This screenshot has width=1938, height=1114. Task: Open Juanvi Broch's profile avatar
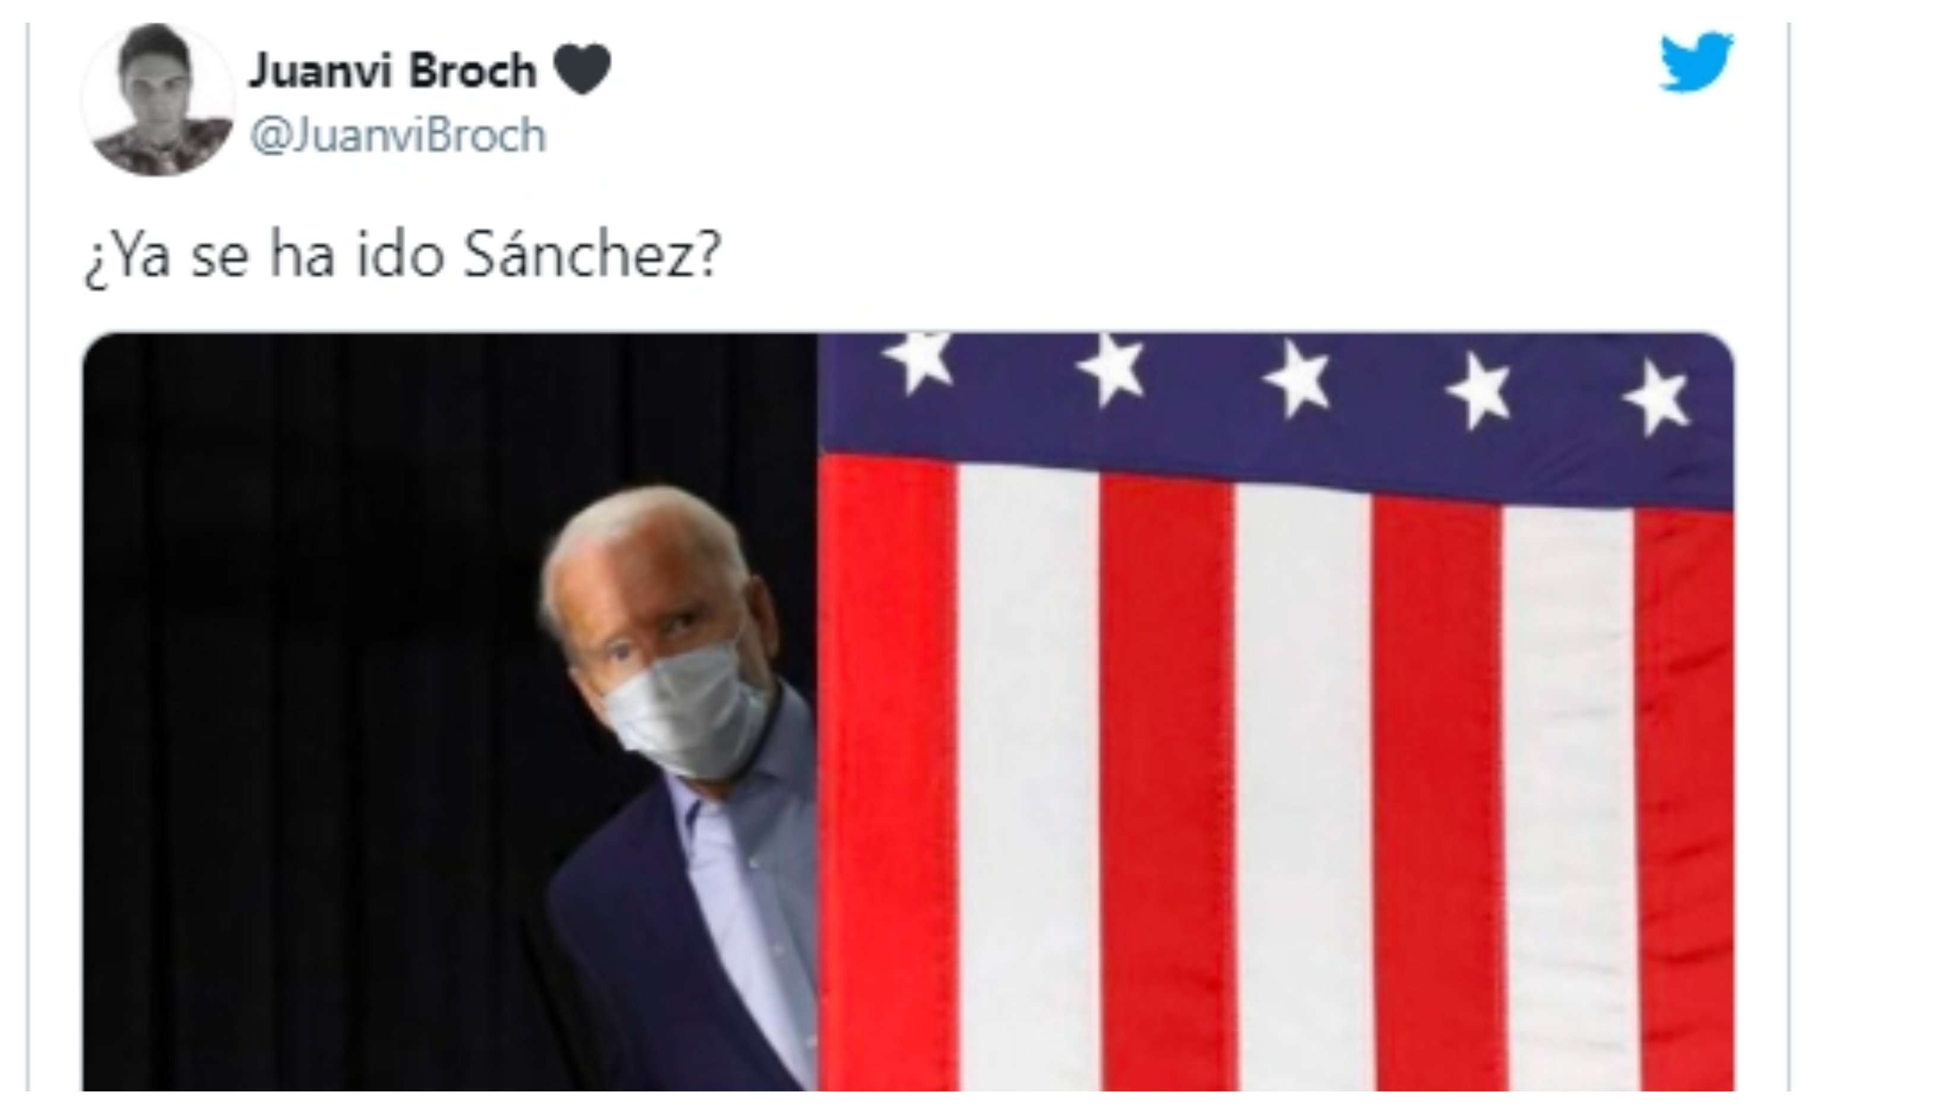[x=159, y=100]
